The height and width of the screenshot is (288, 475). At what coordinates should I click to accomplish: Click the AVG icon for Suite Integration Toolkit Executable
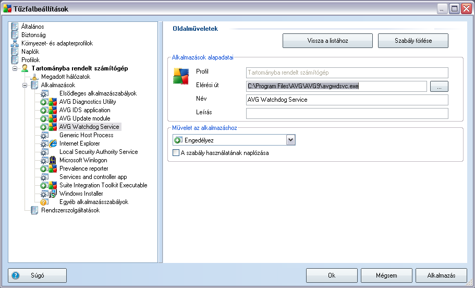point(53,185)
